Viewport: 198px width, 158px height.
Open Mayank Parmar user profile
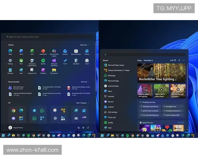click(x=15, y=127)
